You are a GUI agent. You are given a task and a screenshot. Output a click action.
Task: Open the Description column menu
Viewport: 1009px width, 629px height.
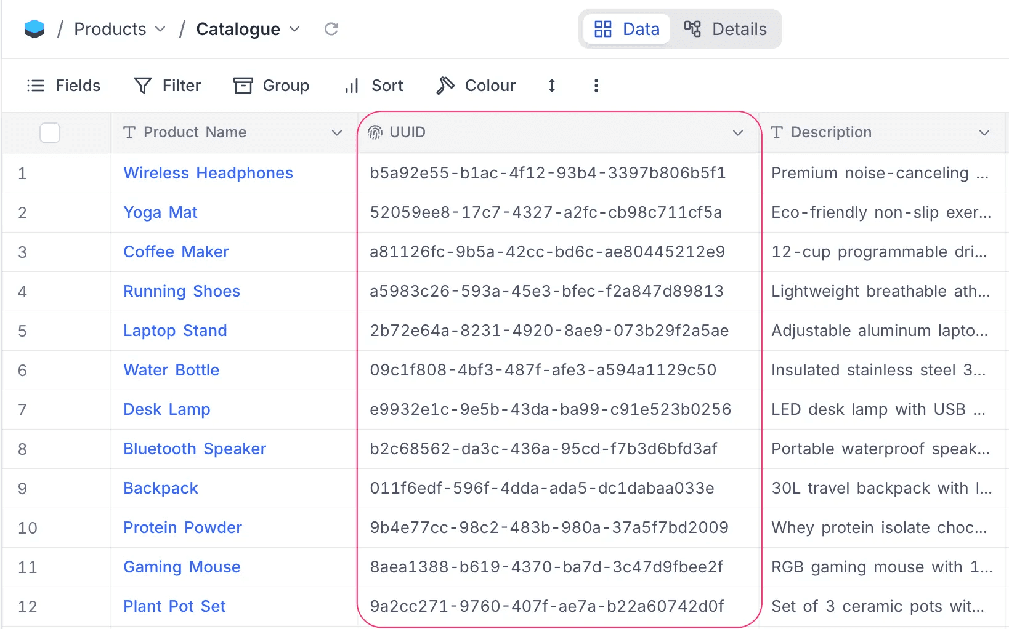click(x=984, y=132)
